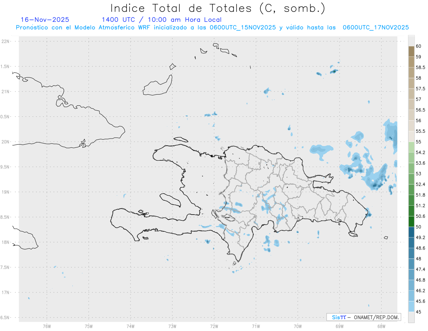428x331 pixels.
Task: Pick the medium green swatch between 52.4 and 53
Action: click(x=411, y=179)
